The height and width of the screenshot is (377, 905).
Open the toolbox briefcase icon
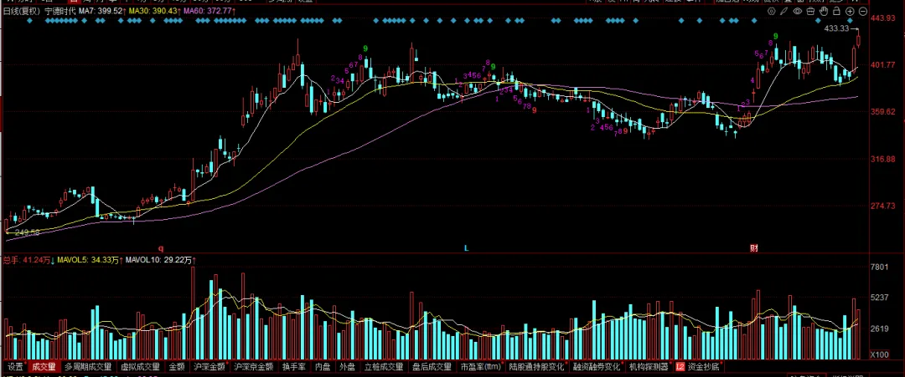[810, 11]
